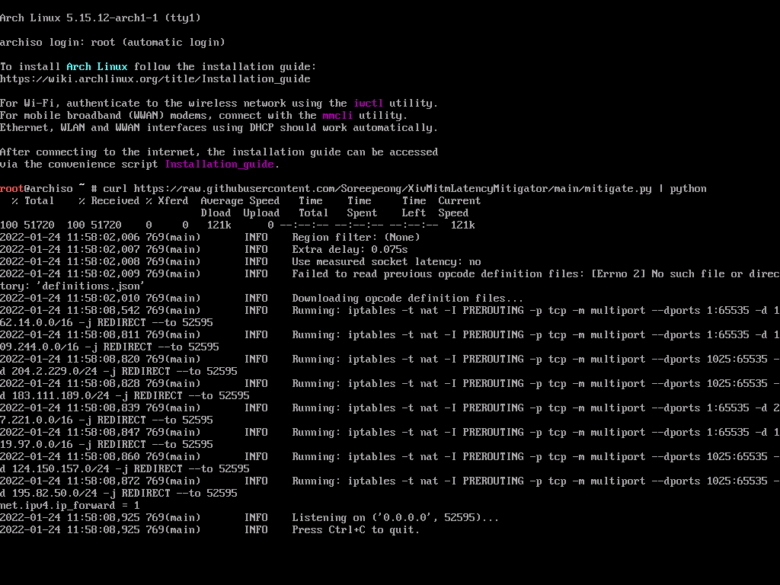Click the magenta 'mmcli' utility name
This screenshot has width=780, height=585.
point(337,116)
